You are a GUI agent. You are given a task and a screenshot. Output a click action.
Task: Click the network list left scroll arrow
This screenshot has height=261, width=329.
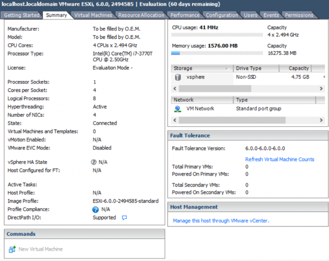tap(175, 120)
